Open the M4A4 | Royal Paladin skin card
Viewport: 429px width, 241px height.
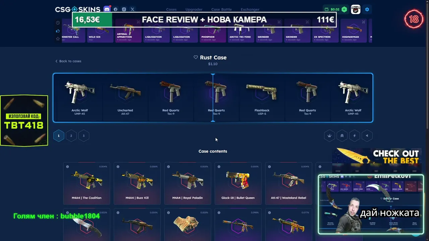[x=188, y=183]
